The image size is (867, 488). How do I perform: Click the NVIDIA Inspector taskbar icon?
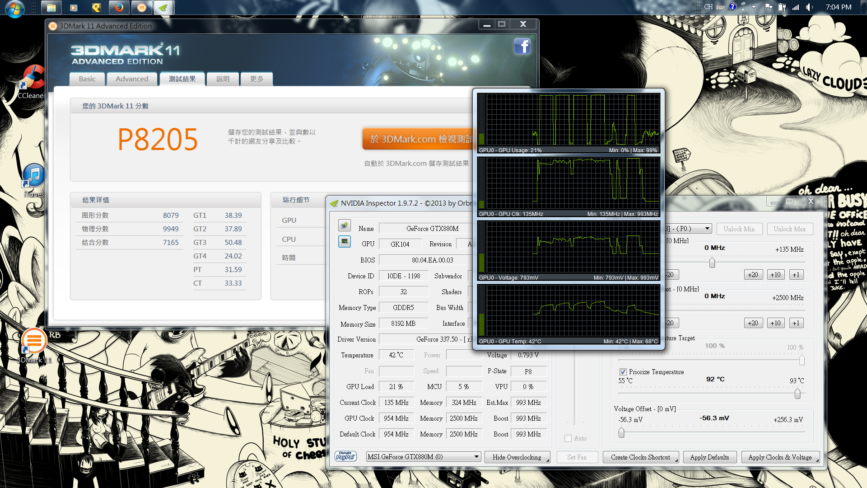tap(163, 8)
